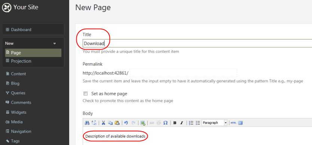Open the HTML source editor
Viewport: 312px width, 145px height.
pyautogui.click(x=233, y=123)
